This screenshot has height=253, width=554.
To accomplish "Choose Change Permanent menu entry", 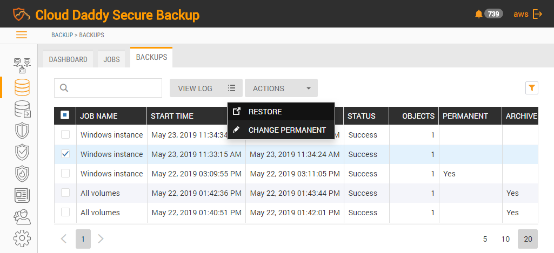I will coord(281,130).
